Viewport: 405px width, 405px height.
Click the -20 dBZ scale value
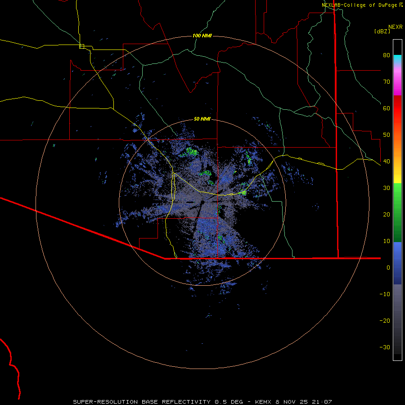[385, 321]
